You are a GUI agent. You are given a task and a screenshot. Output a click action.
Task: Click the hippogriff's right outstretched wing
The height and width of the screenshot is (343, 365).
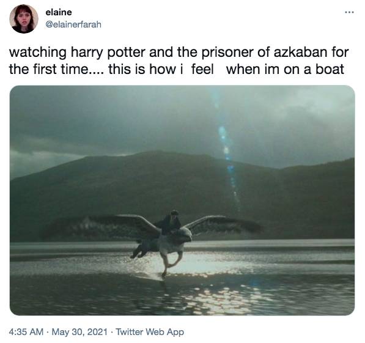[x=223, y=224]
